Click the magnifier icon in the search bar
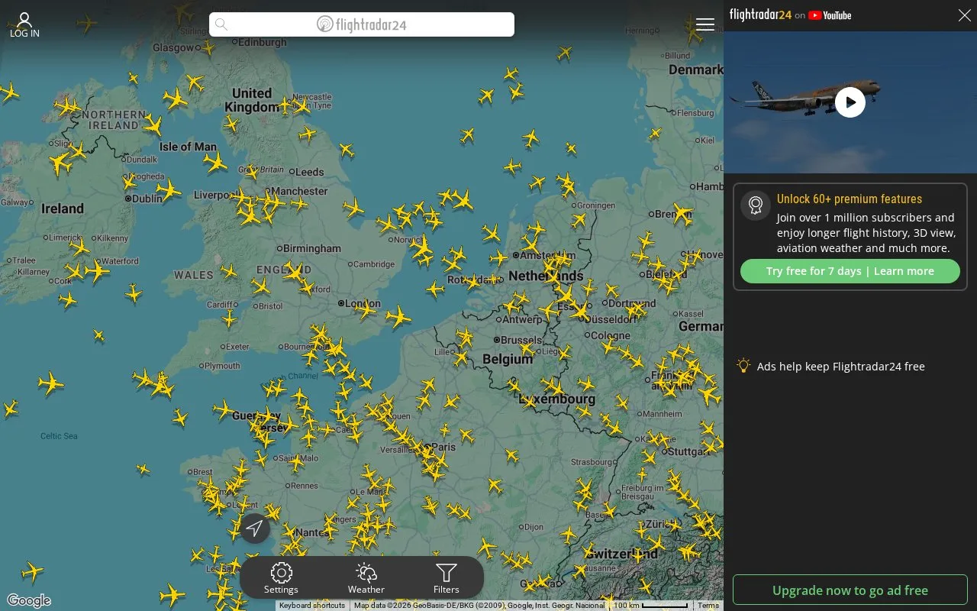The image size is (977, 611). point(221,24)
